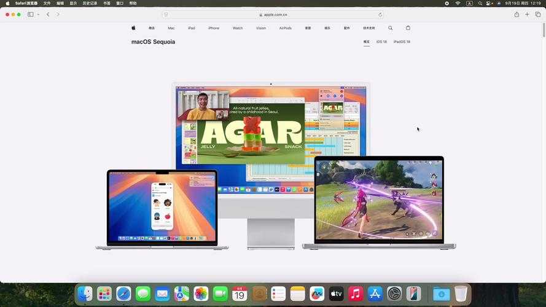This screenshot has width=546, height=307.
Task: Go to the iPad section
Action: tap(192, 28)
